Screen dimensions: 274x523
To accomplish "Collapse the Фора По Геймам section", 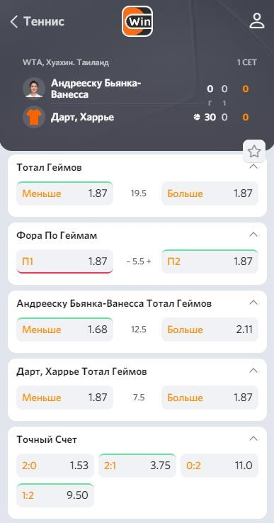I will [253, 235].
